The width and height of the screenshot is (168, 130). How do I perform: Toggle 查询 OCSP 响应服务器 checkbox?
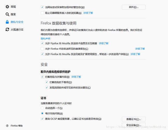[42, 119]
